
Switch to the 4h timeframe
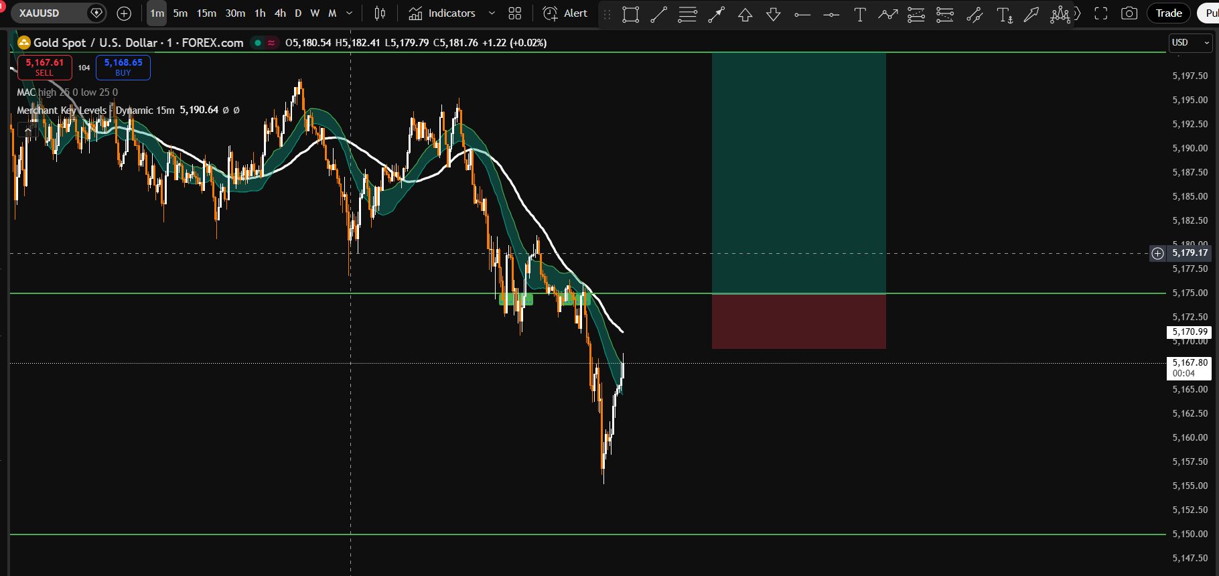(x=280, y=13)
